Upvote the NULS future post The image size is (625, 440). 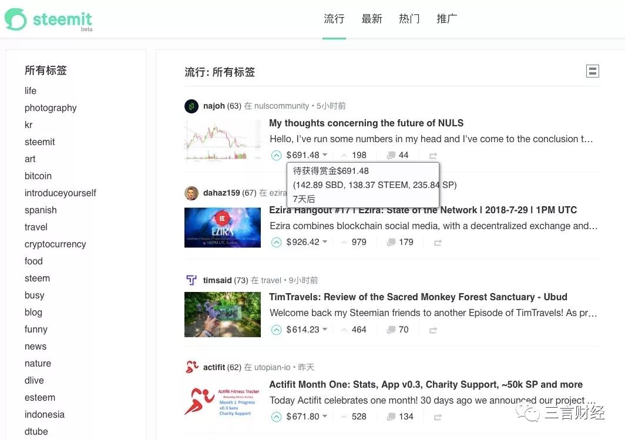(276, 156)
